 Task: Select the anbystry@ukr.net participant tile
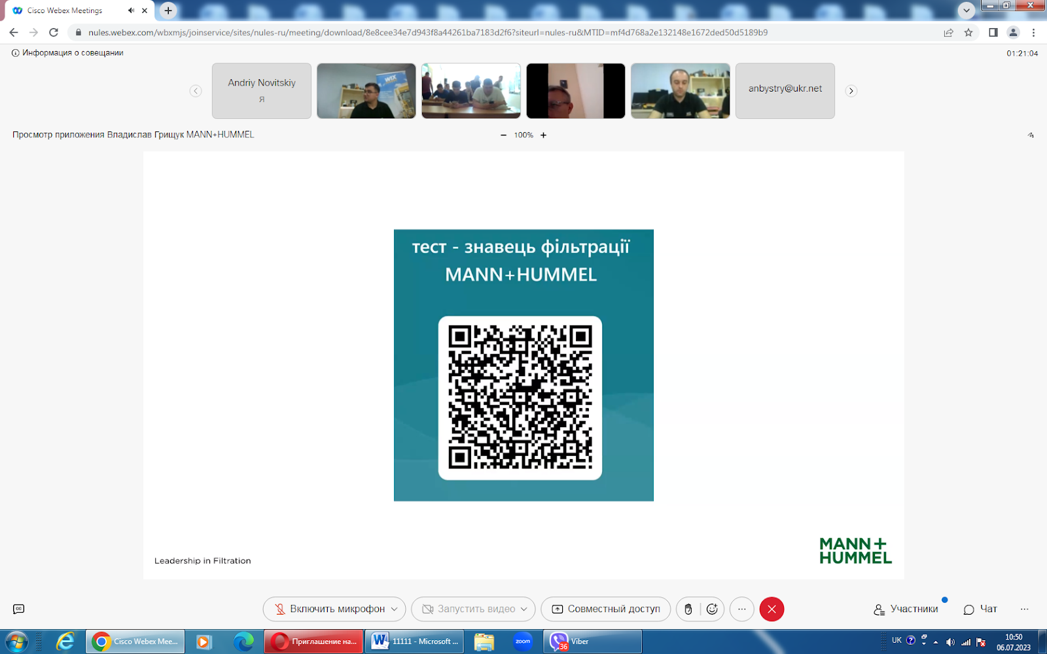[x=785, y=91]
